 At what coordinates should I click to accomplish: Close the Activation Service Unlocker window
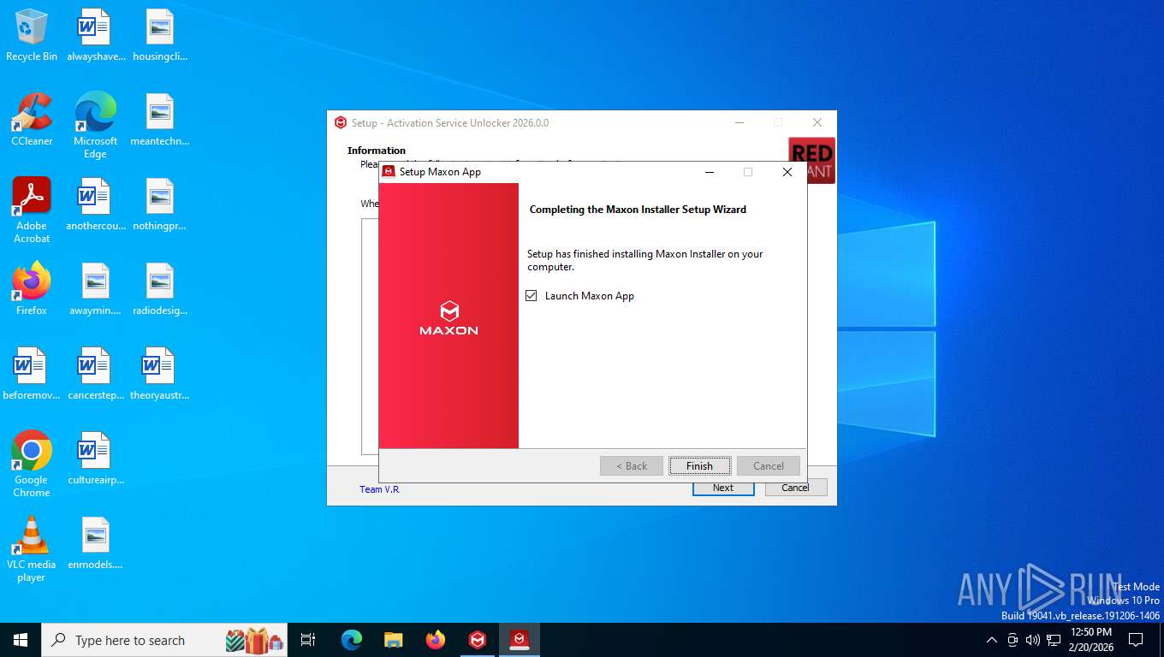[x=817, y=123]
